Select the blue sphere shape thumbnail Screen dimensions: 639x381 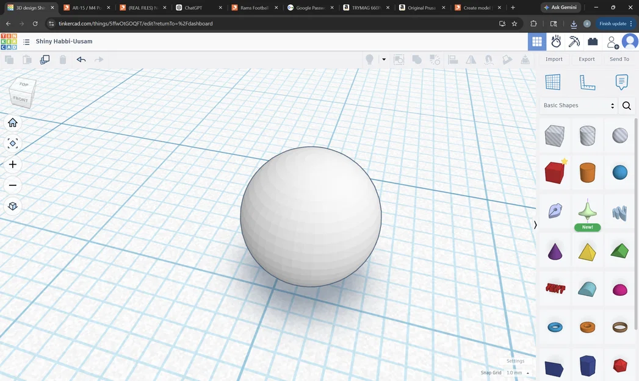pos(619,172)
